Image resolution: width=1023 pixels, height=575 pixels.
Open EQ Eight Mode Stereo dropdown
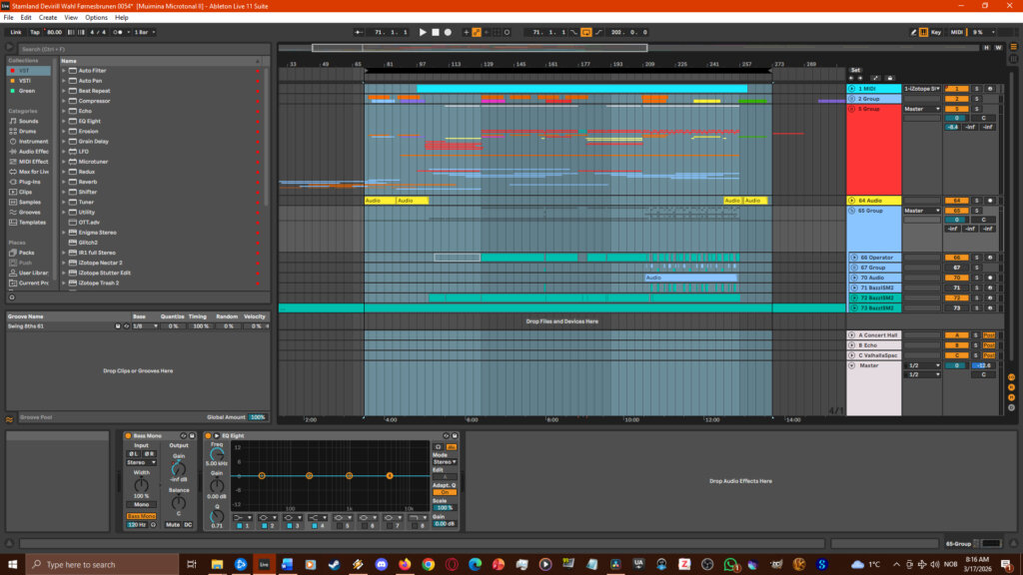pos(445,461)
